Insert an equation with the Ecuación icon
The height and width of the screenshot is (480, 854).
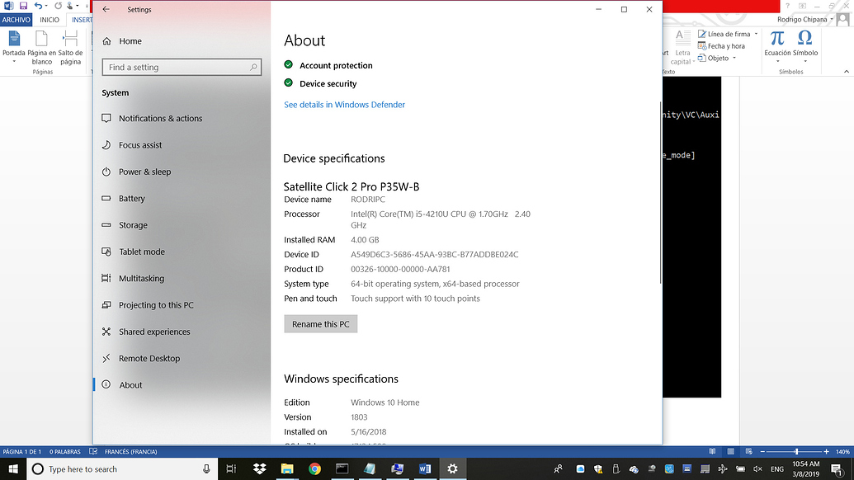[777, 43]
